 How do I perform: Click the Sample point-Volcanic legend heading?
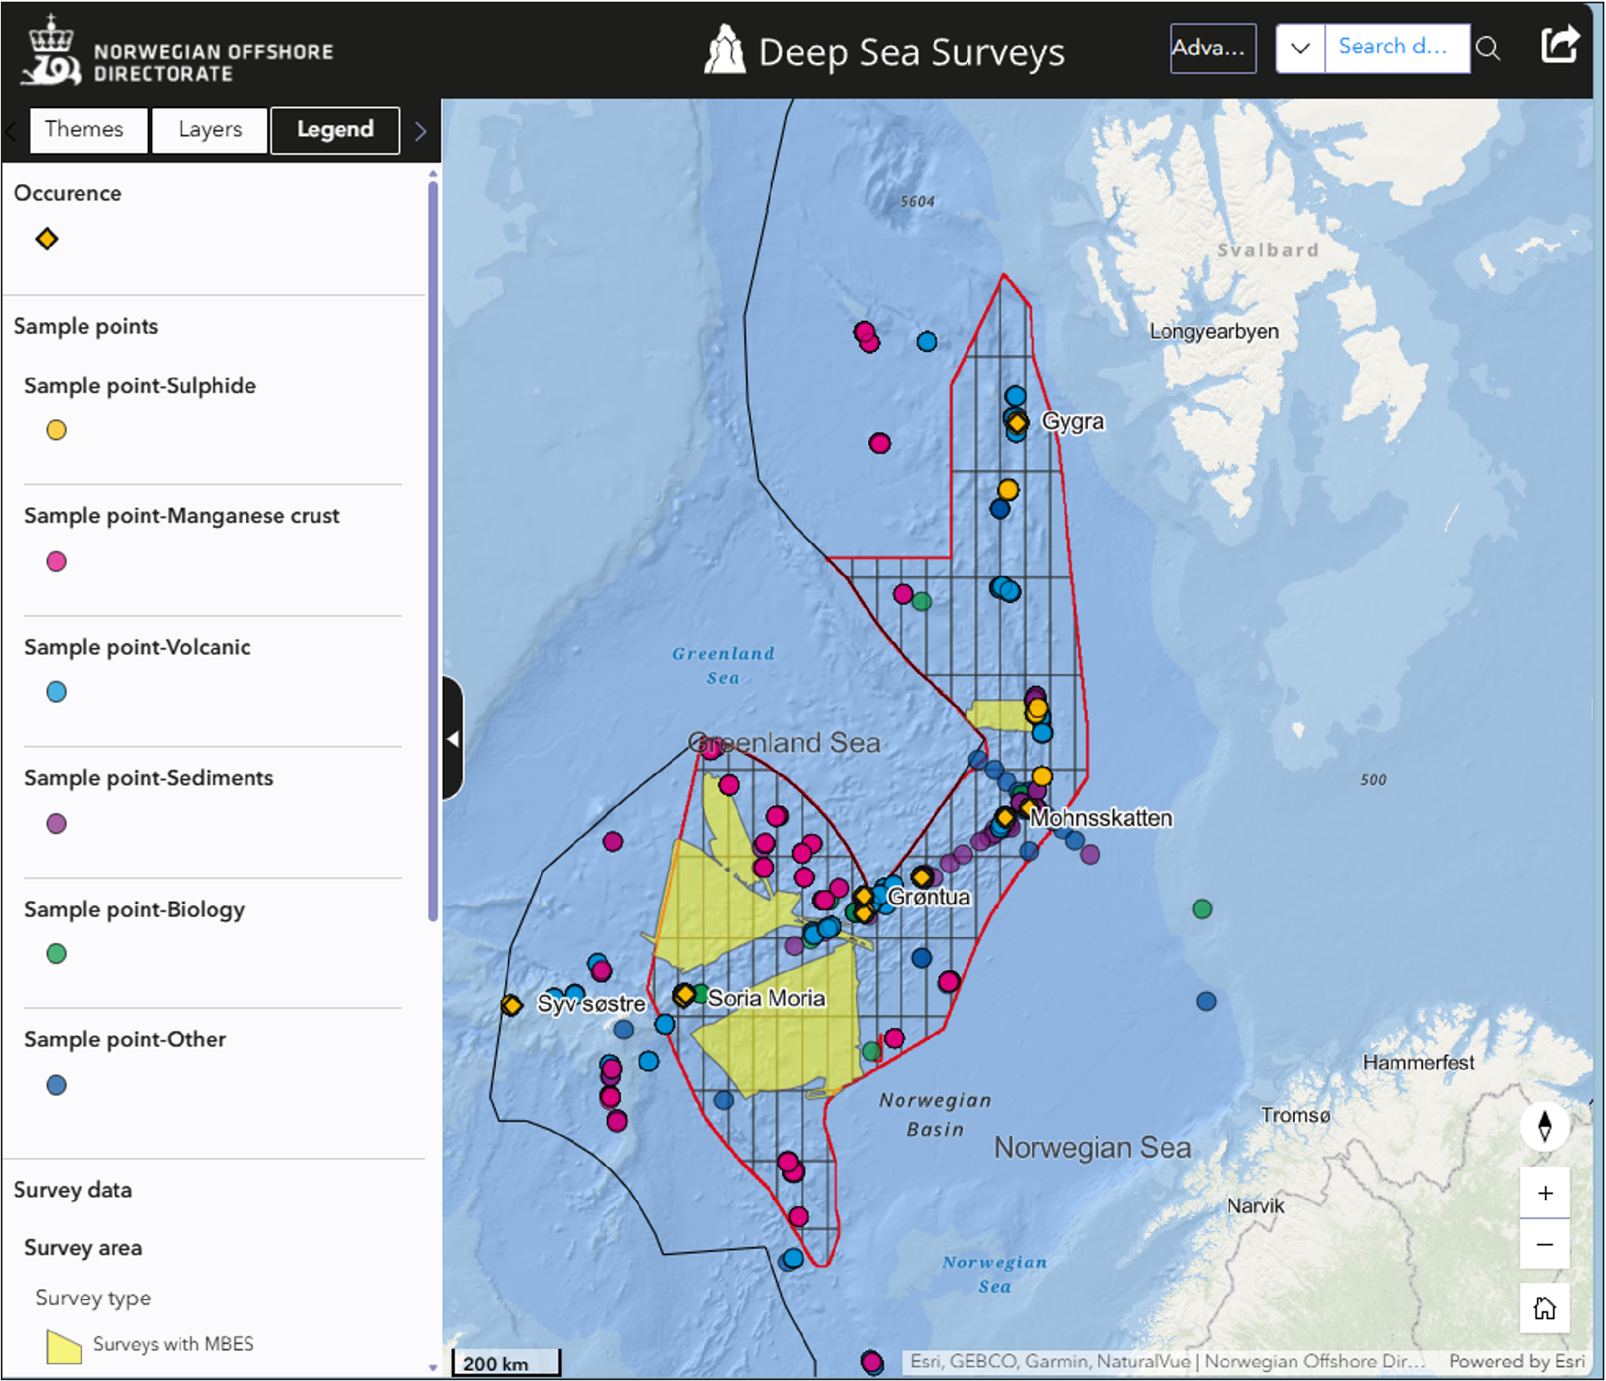click(137, 647)
